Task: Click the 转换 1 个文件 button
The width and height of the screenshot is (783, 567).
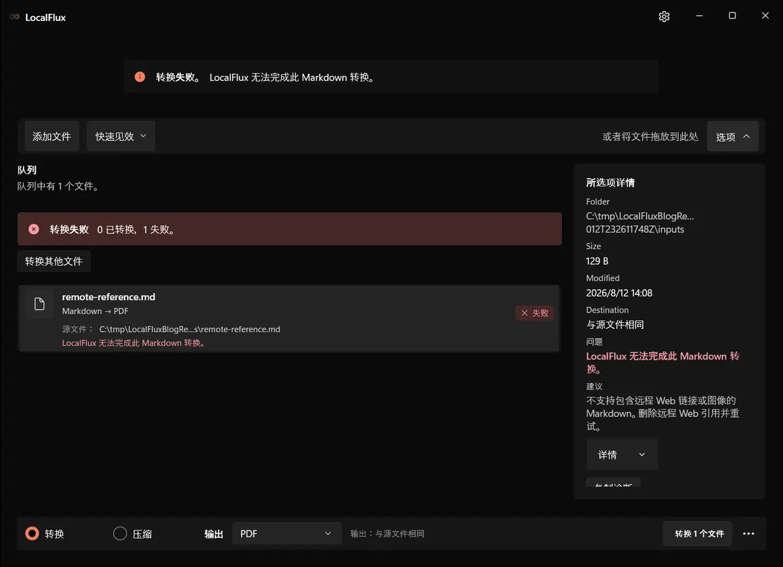Action: click(698, 534)
